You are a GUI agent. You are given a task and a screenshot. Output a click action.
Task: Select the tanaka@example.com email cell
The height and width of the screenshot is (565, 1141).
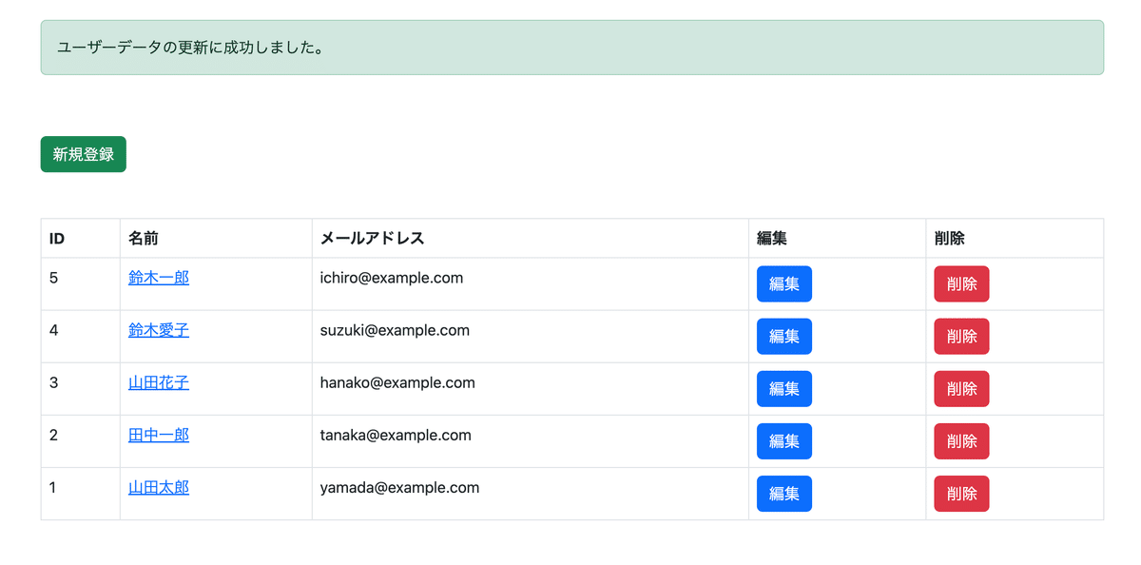click(x=531, y=440)
